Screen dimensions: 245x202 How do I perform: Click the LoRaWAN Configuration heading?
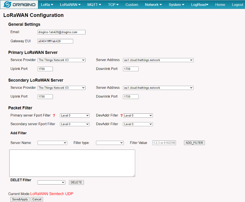pos(33,15)
